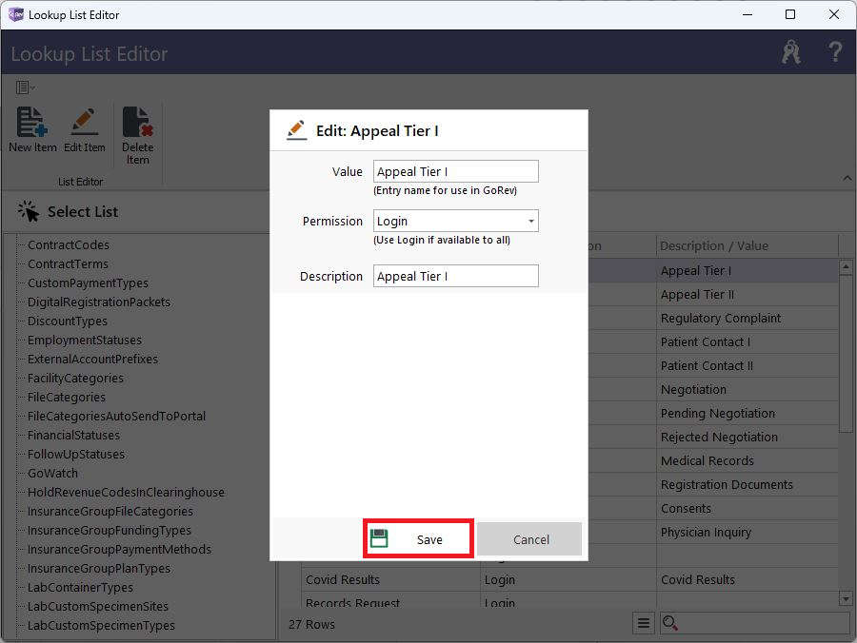Cancel the edit dialog
857x643 pixels.
pos(529,539)
